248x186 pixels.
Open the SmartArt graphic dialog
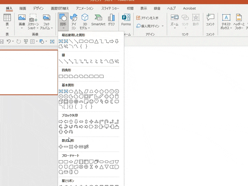98,20
